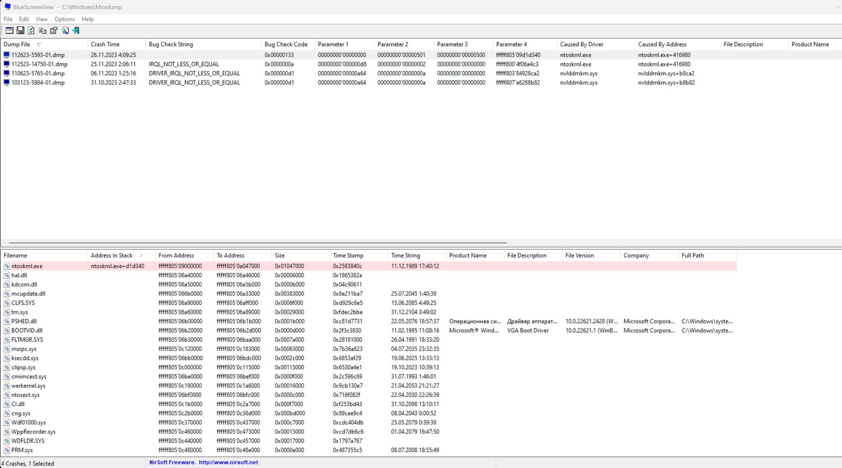Open the Help menu
Screen dimensions: 842x468
[x=88, y=19]
